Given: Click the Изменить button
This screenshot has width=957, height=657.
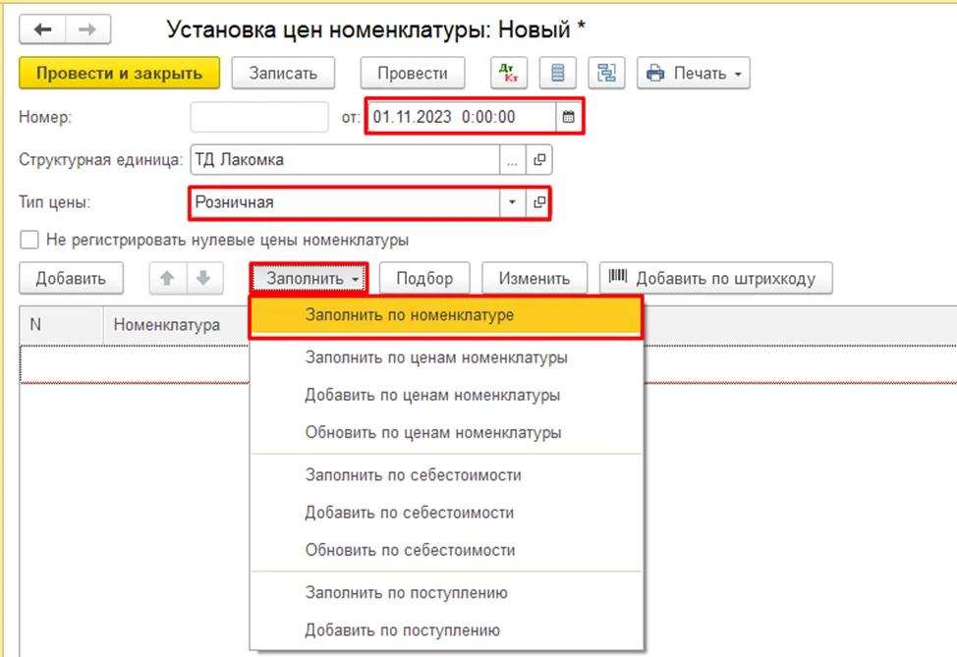Looking at the screenshot, I should coord(535,278).
